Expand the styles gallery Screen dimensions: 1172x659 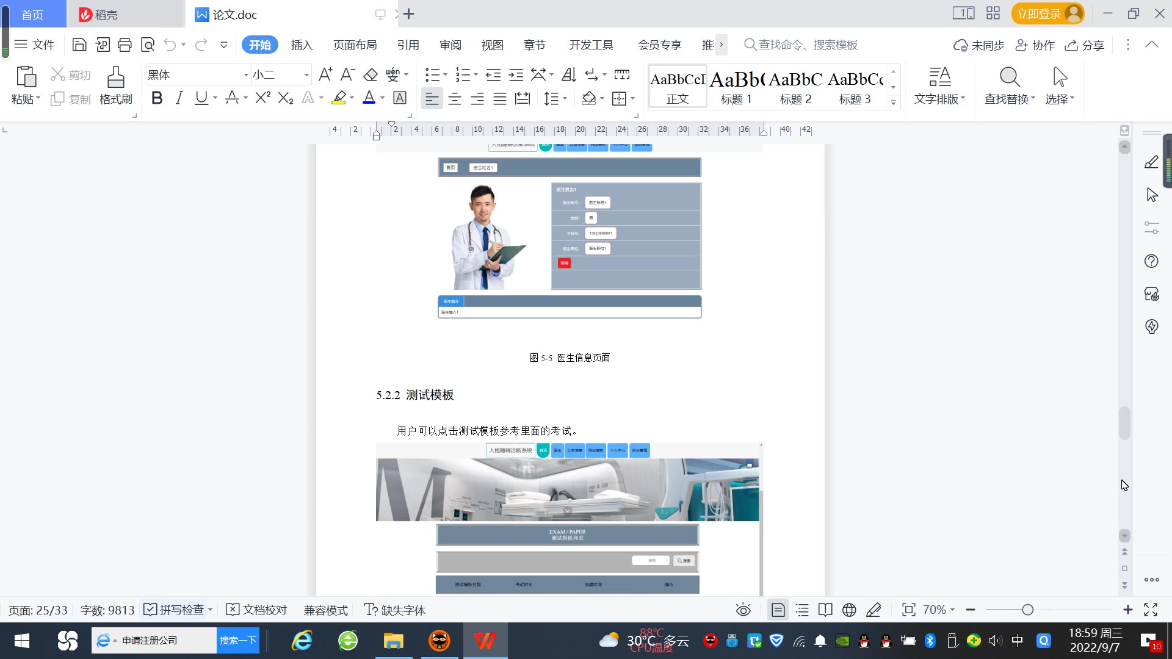pyautogui.click(x=893, y=103)
